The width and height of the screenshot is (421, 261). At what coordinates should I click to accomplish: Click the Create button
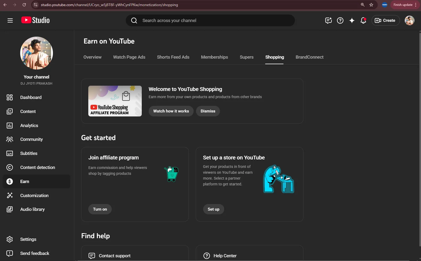pyautogui.click(x=385, y=20)
